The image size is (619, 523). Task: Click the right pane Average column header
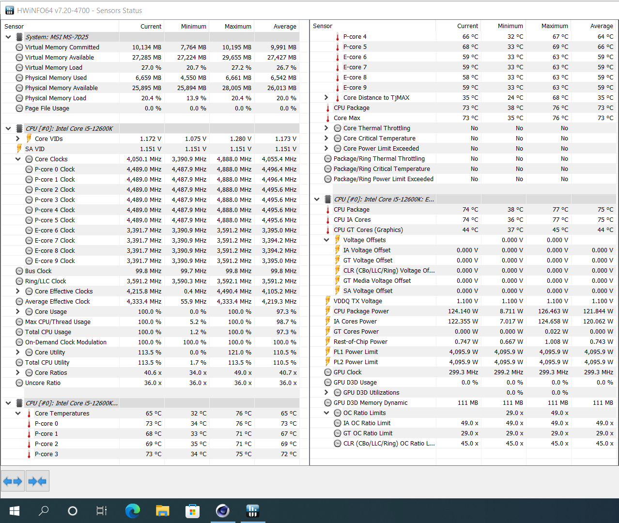(594, 26)
